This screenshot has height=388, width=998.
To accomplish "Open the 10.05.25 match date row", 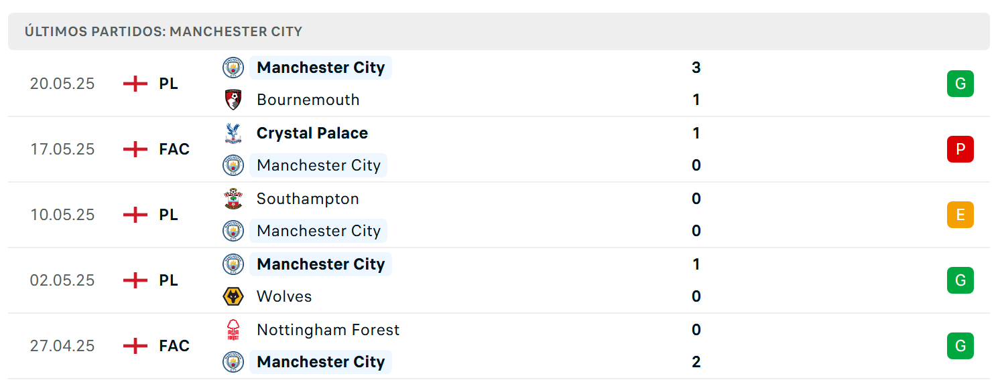I will (x=499, y=215).
